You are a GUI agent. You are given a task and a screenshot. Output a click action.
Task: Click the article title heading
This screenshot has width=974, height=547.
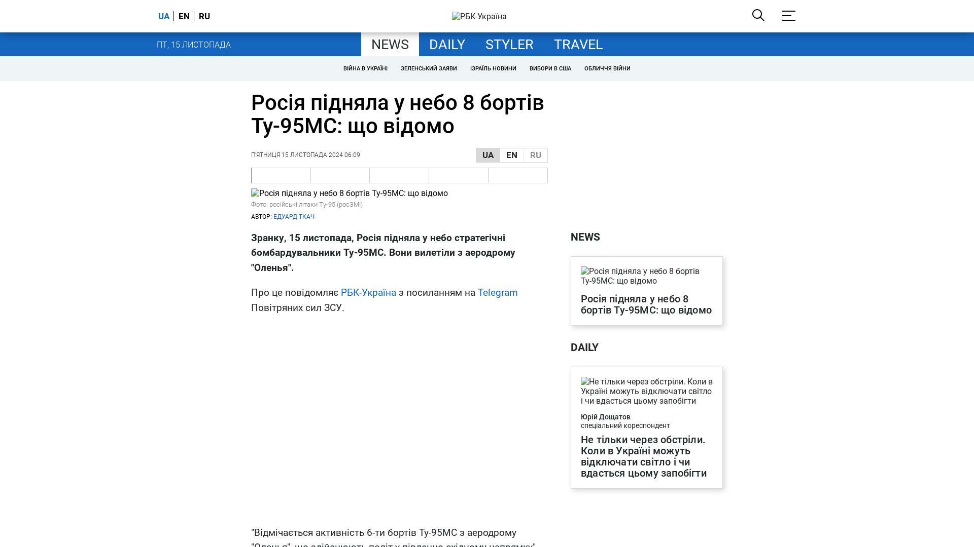tap(398, 114)
